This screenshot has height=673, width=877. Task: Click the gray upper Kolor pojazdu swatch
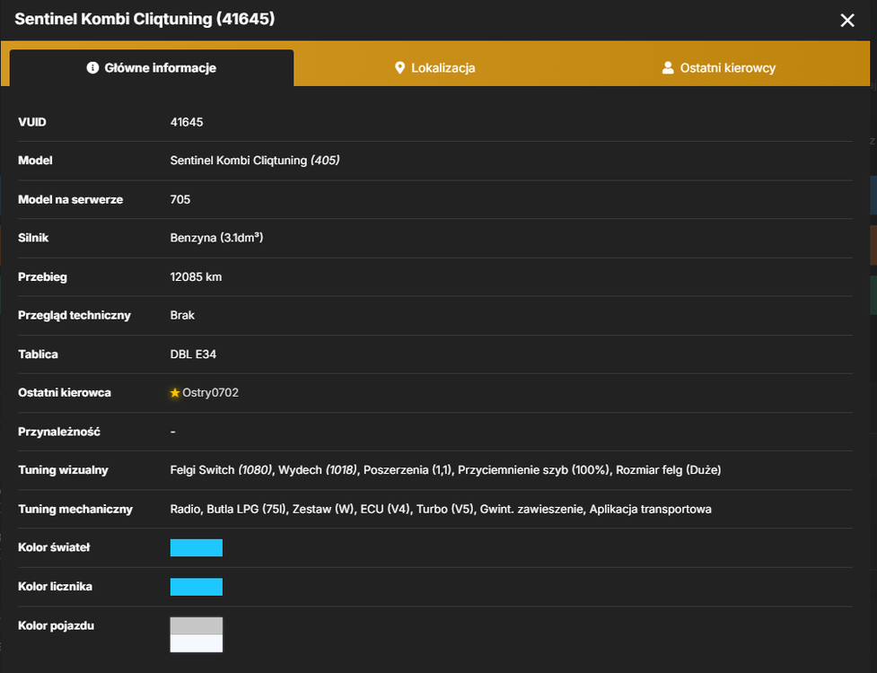tap(197, 626)
